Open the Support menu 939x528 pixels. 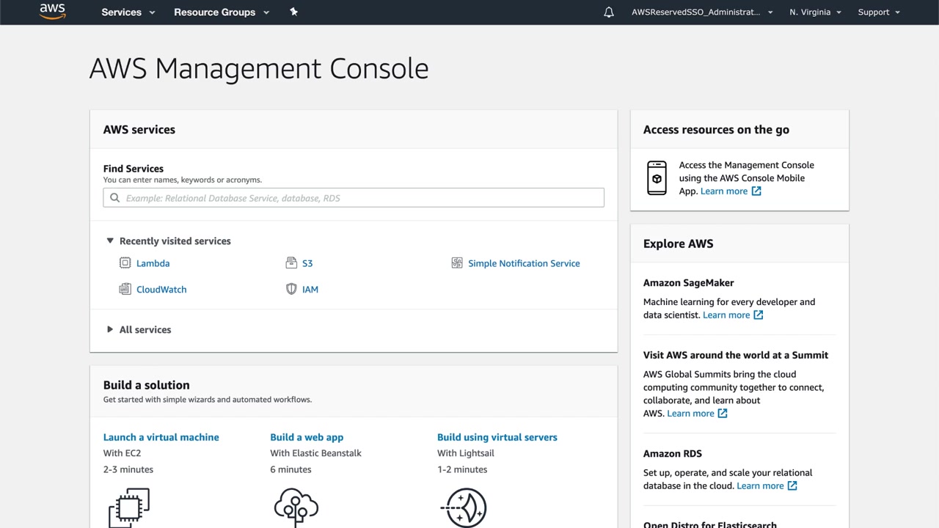878,12
